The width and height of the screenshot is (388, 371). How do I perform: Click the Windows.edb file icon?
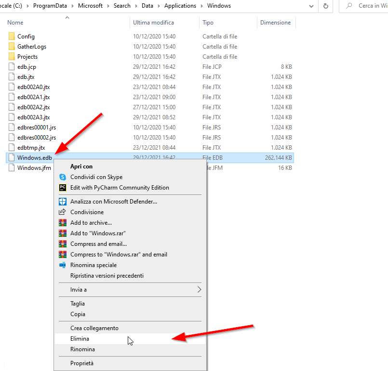12,157
